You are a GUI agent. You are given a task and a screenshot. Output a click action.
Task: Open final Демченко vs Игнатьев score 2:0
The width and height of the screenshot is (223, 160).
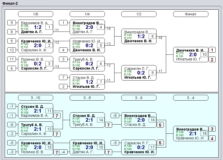pyautogui.click(x=191, y=54)
